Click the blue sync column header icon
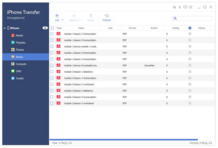The height and width of the screenshot is (148, 218). (190, 28)
